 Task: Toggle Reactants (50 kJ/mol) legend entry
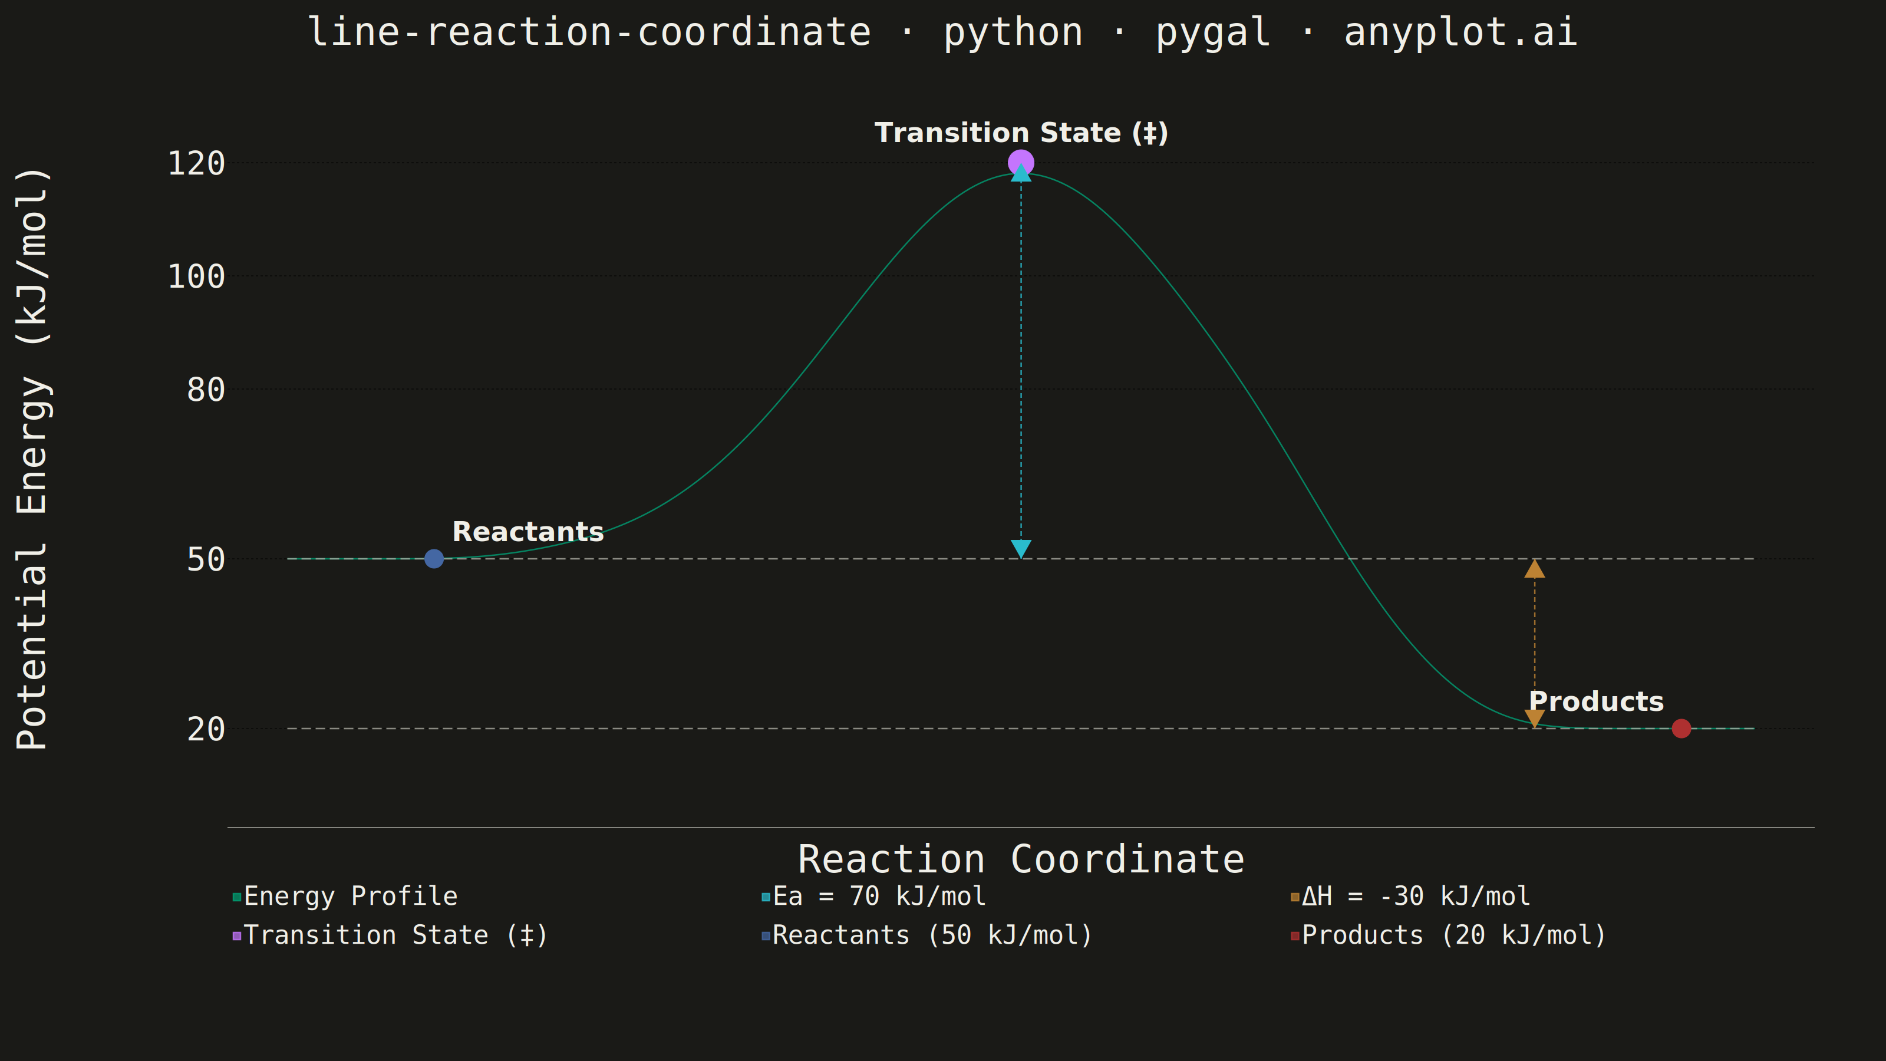[x=927, y=935]
